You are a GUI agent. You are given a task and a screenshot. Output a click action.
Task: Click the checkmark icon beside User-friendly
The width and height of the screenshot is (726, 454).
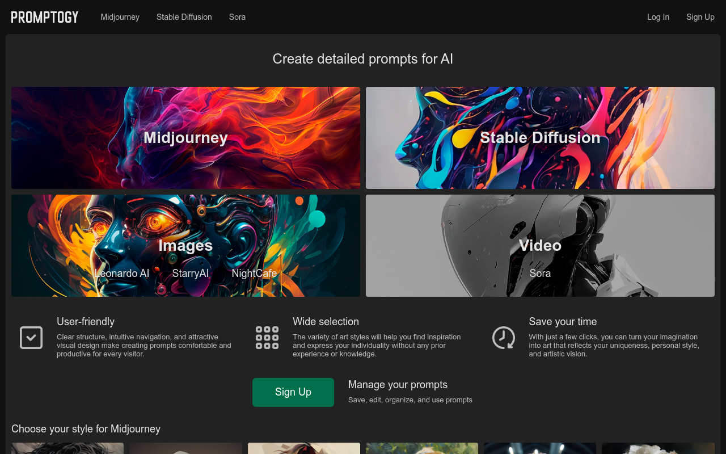[31, 338]
